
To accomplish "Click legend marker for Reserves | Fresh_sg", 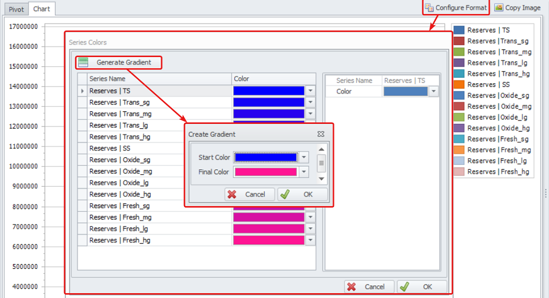I will 459,139.
